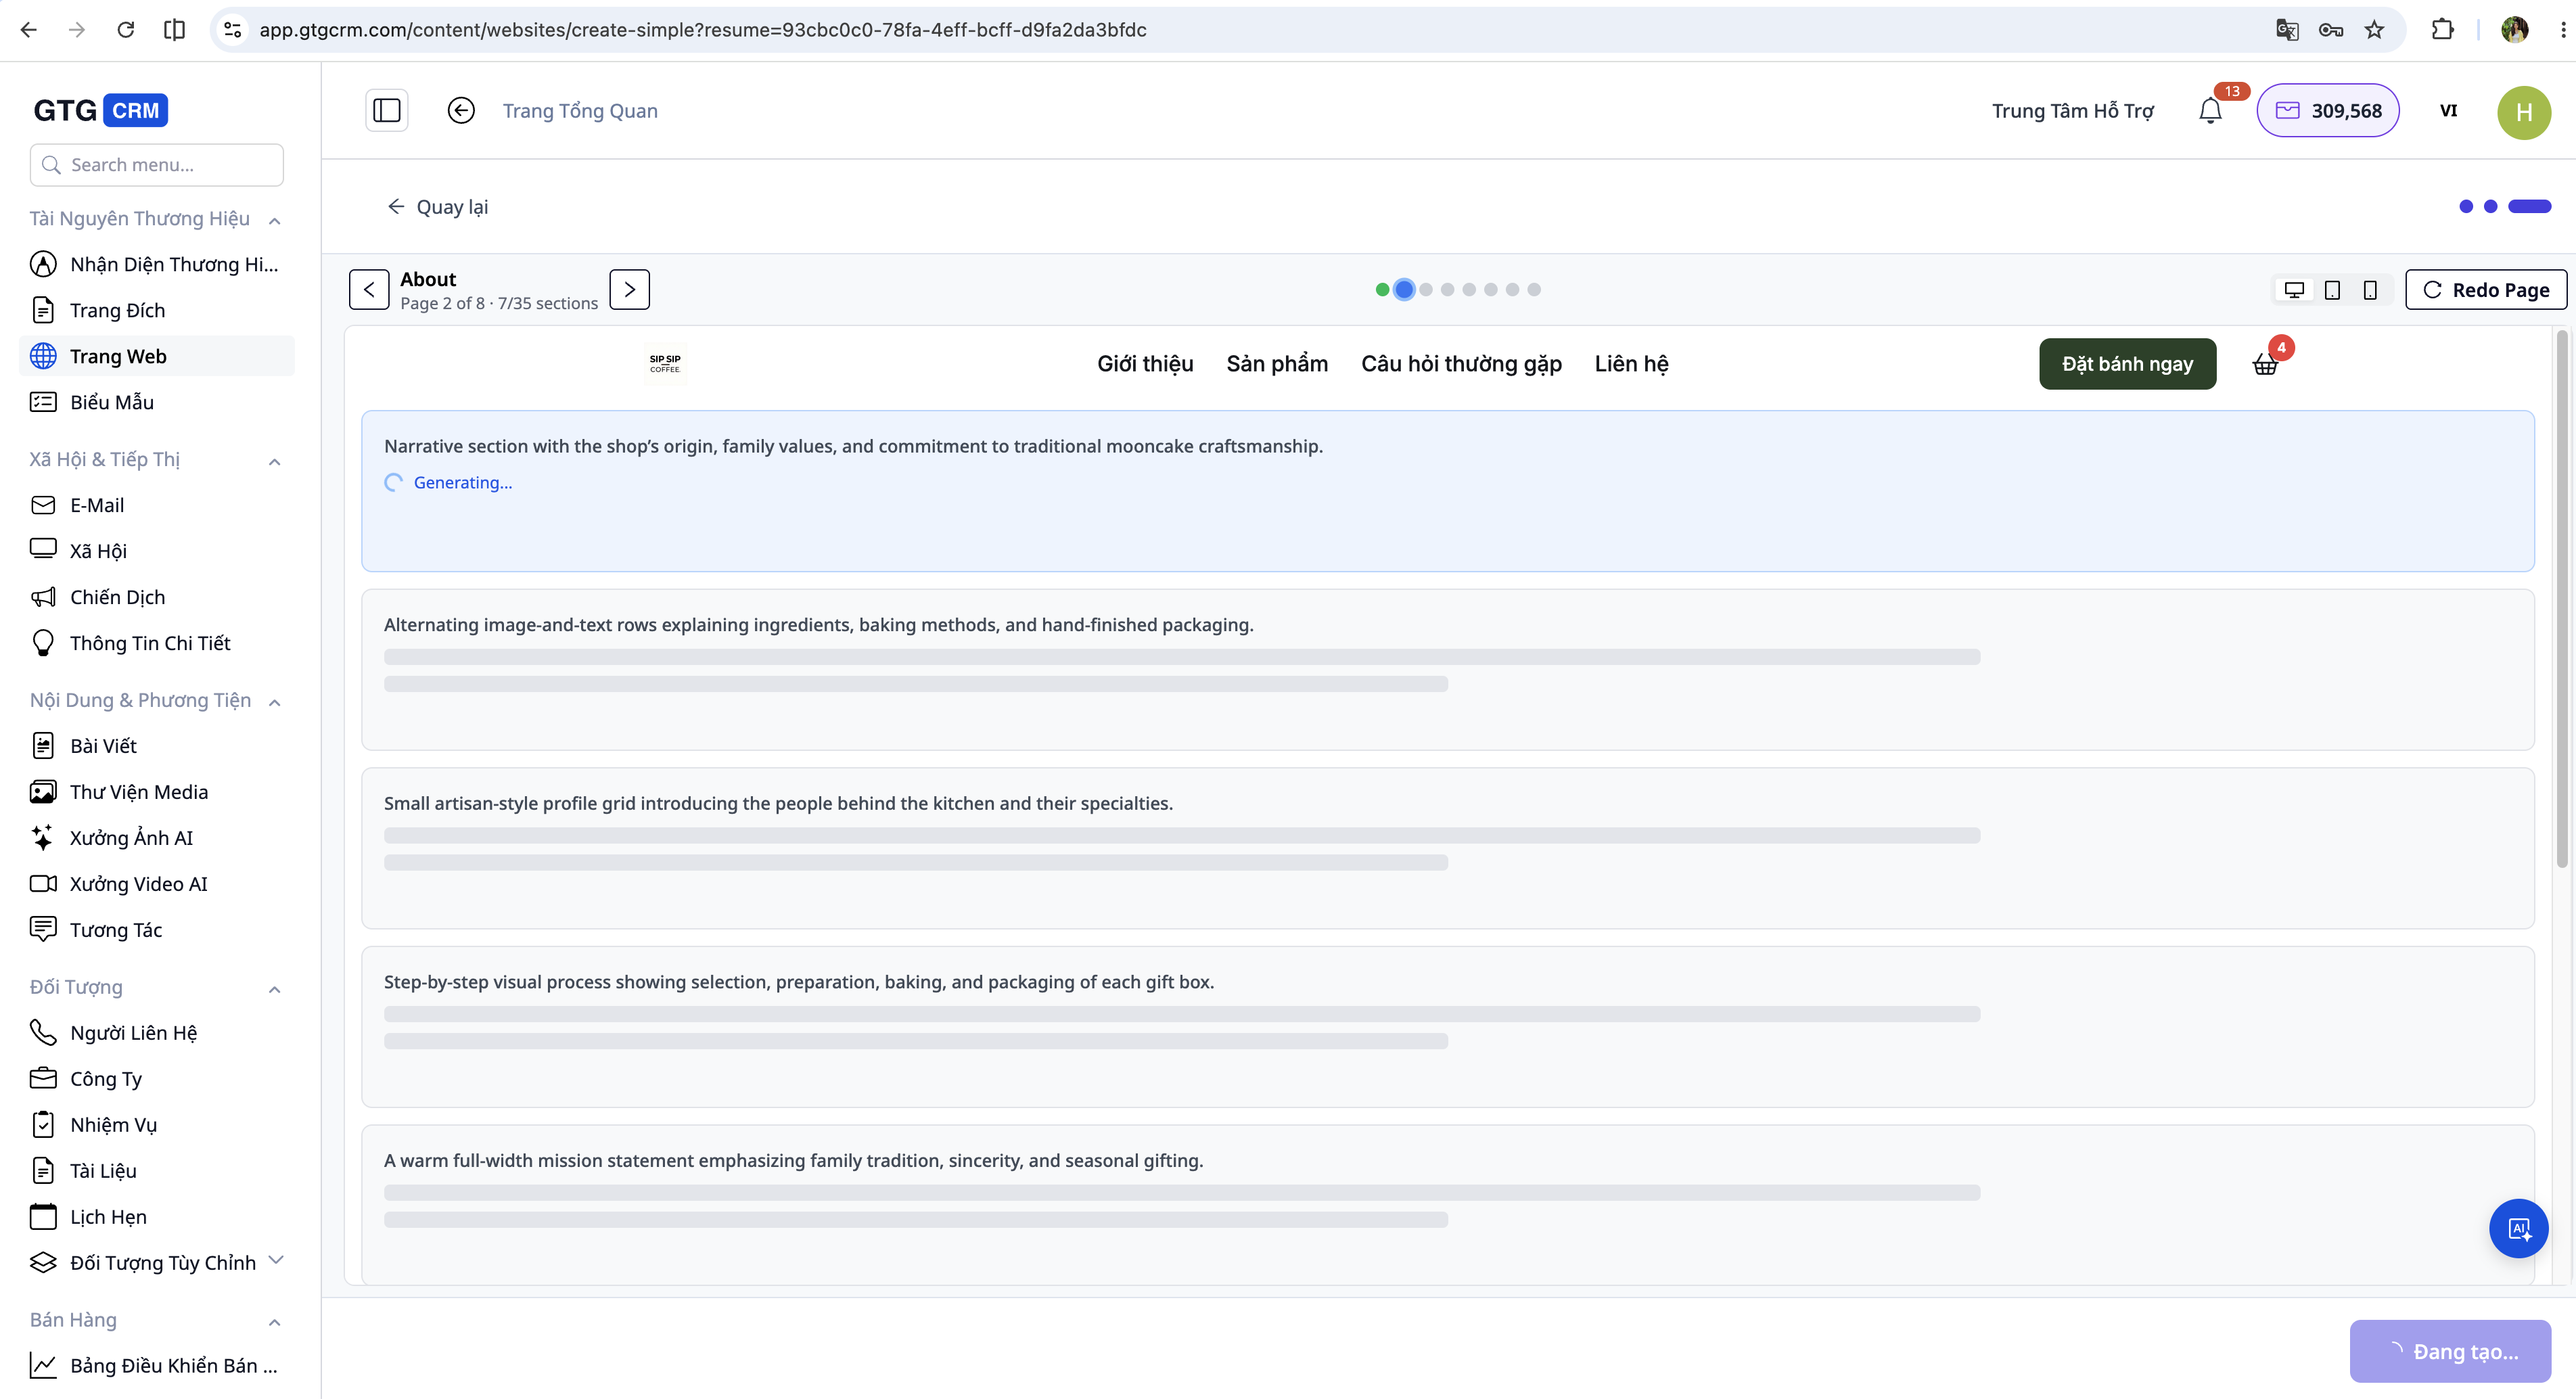Select the Narrative section Generating card
The height and width of the screenshot is (1399, 2576).
(1447, 490)
